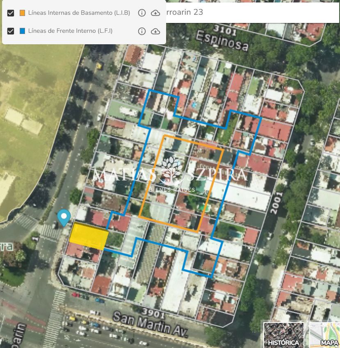Open info for Líneas Internas de Basamento
340x348 pixels.
pos(142,13)
